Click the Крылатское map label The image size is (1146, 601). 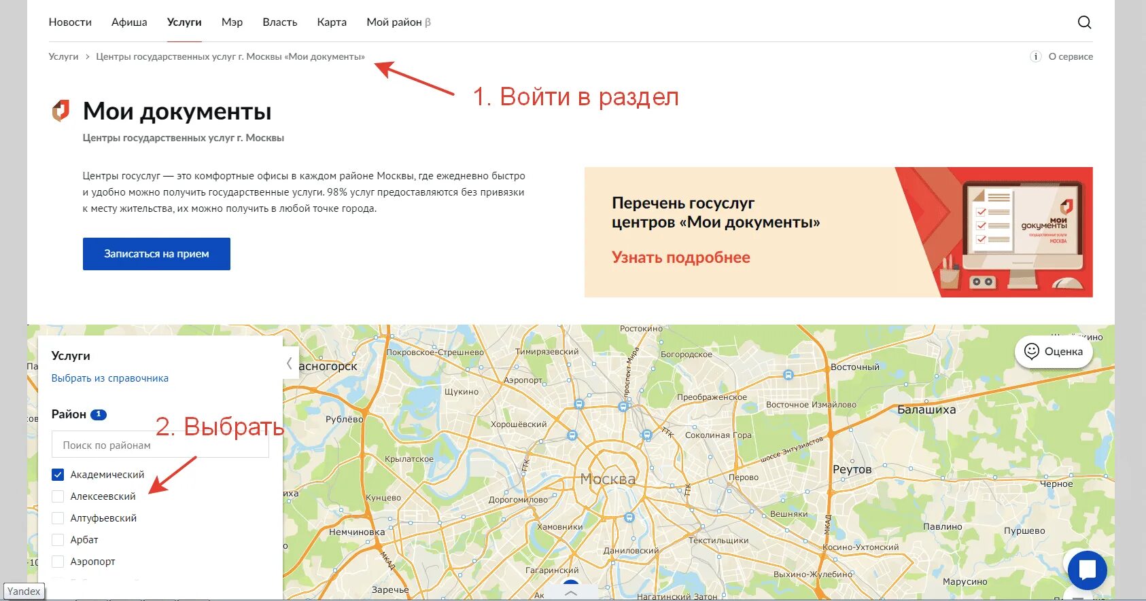pyautogui.click(x=409, y=459)
